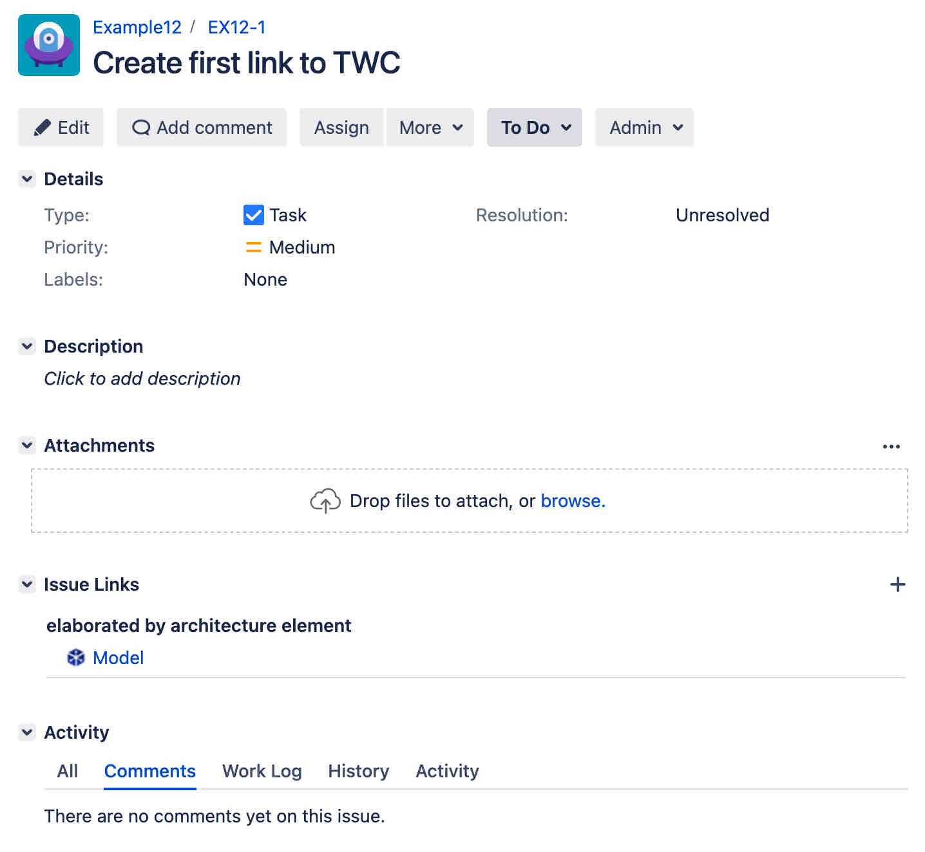Collapse the Details section
Screen dimensions: 925x852
click(x=27, y=179)
